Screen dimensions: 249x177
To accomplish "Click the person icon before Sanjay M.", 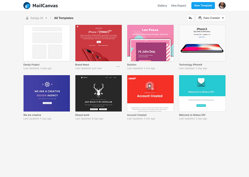I will (27, 18).
